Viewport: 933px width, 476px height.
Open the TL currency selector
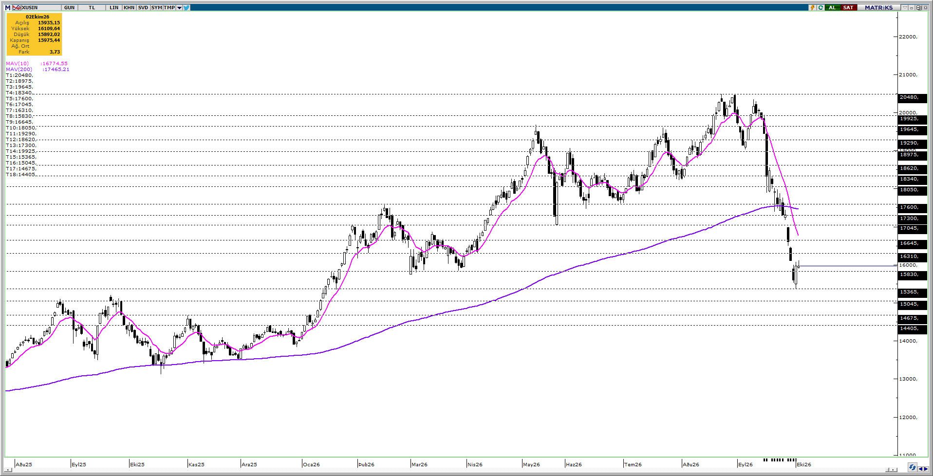click(92, 8)
